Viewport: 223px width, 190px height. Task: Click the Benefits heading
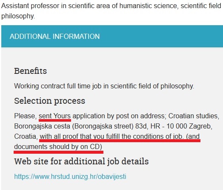click(x=31, y=71)
